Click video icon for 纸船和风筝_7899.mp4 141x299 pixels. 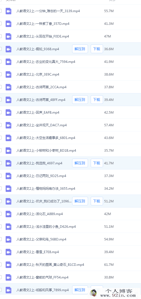click(9, 290)
